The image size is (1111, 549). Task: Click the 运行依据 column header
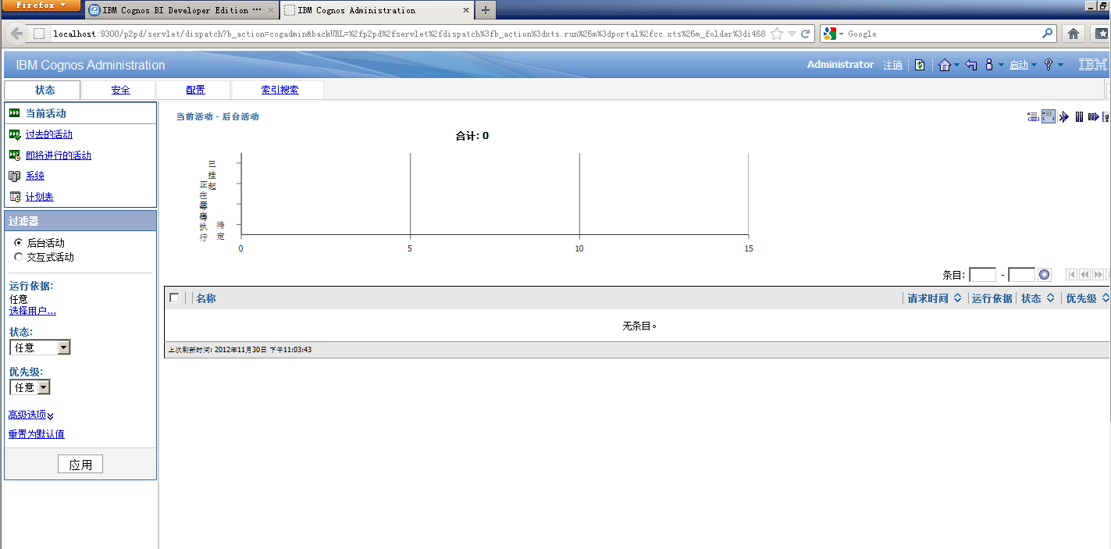click(x=992, y=298)
